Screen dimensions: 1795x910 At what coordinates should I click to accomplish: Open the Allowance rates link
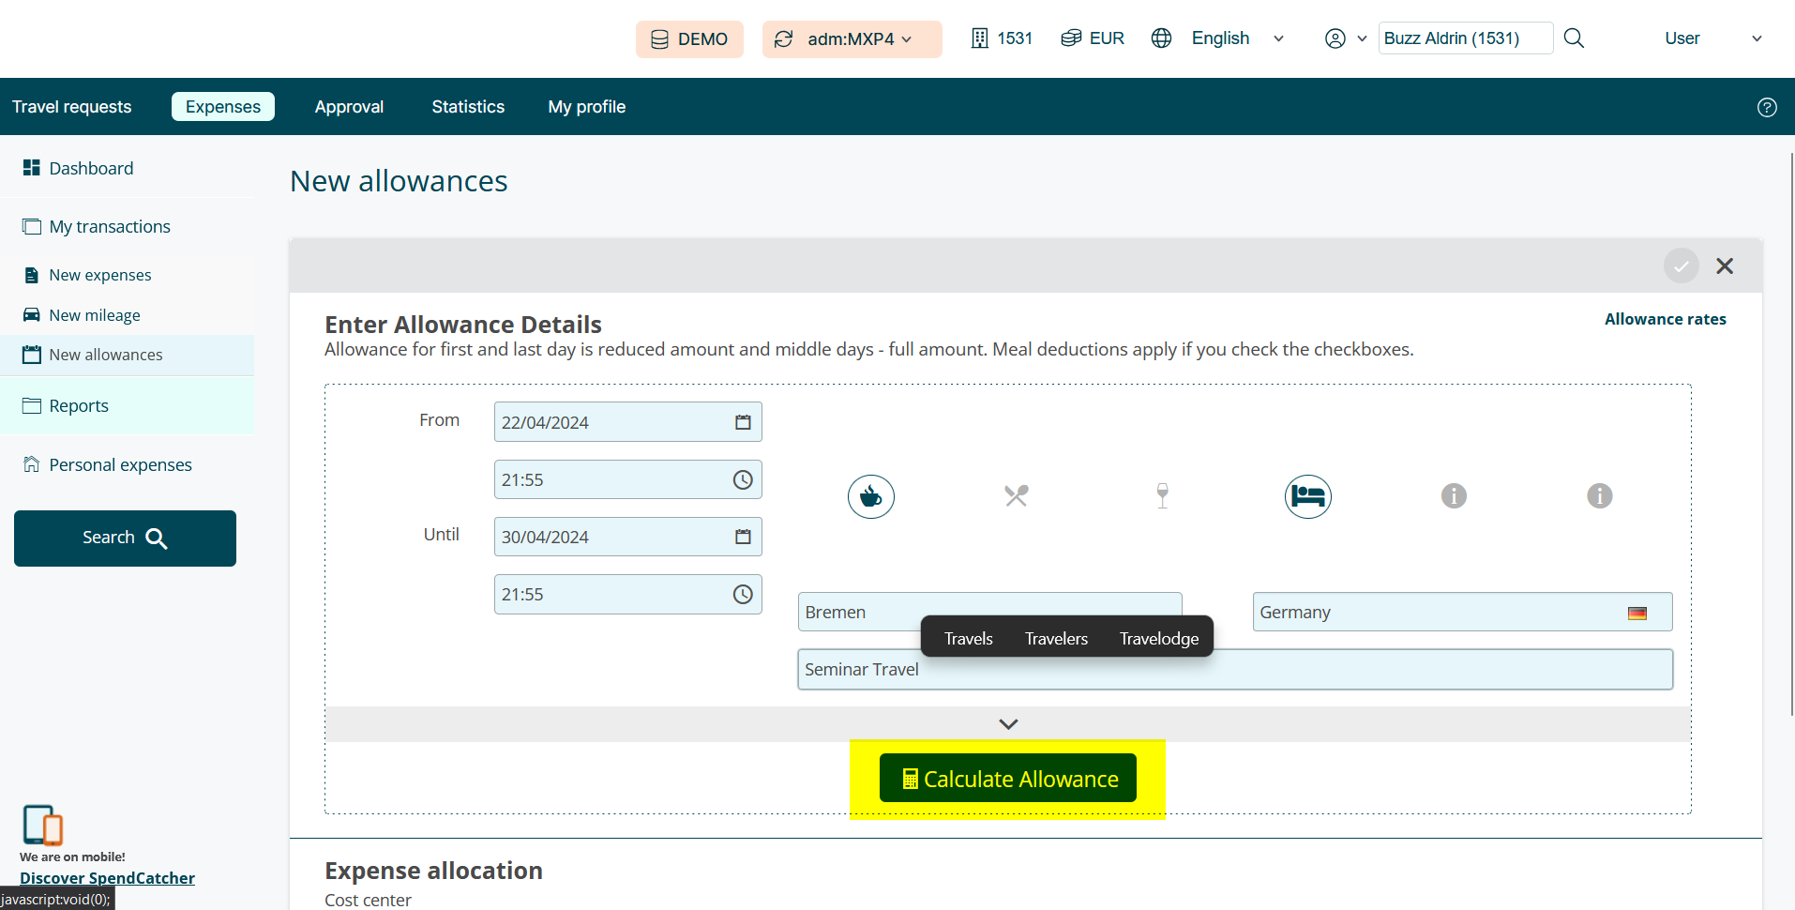click(1665, 319)
